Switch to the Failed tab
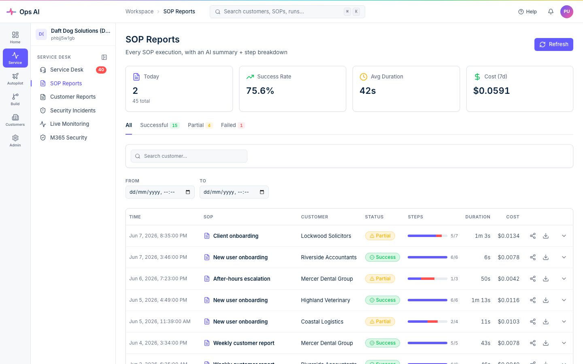Screen dimensions: 583x364 pos(233,125)
